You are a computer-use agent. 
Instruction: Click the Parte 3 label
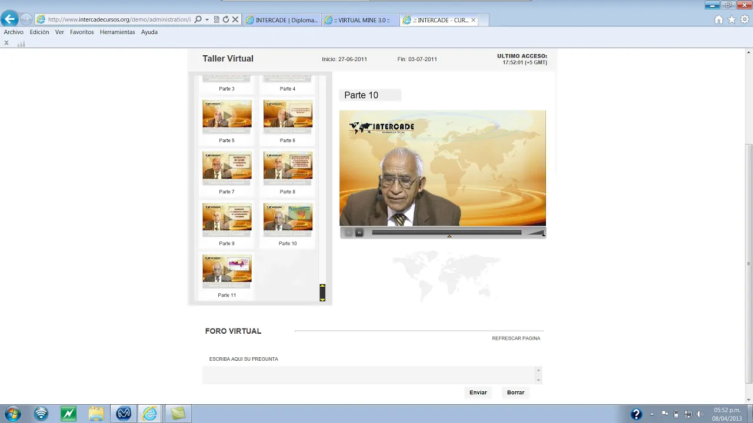click(x=226, y=89)
